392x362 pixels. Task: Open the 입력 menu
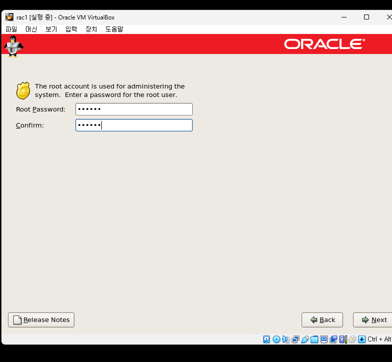click(x=71, y=29)
